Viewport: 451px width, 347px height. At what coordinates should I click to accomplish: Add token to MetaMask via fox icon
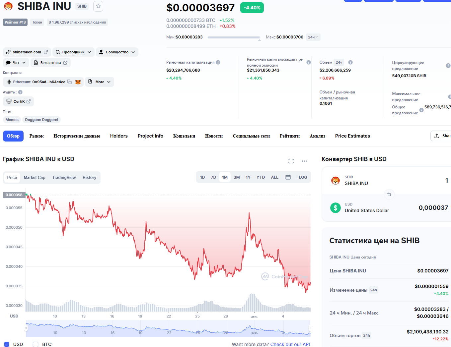point(78,82)
